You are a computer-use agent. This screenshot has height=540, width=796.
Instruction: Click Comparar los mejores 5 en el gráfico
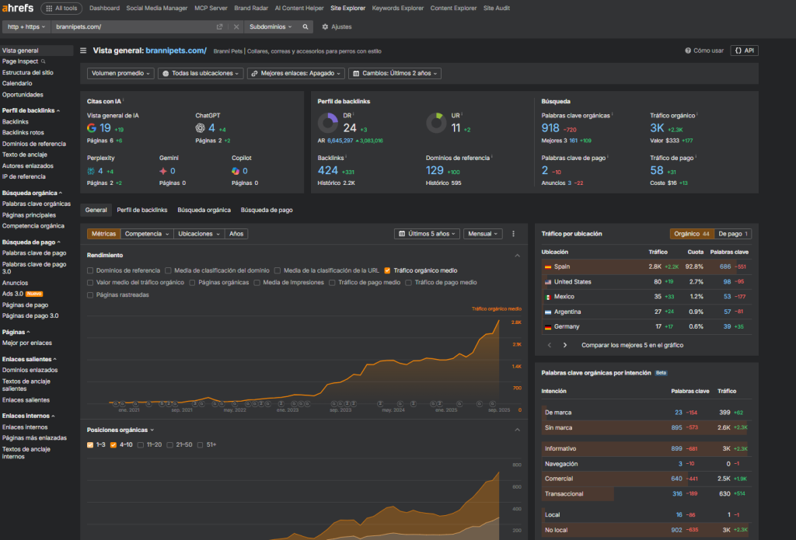point(633,345)
